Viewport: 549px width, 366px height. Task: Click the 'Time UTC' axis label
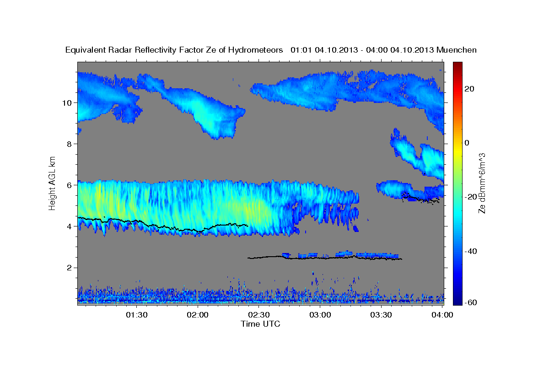pos(260,324)
